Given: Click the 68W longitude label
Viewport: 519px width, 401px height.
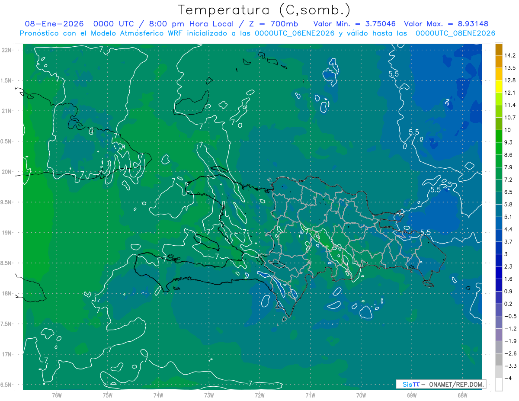Looking at the screenshot, I should (x=462, y=395).
